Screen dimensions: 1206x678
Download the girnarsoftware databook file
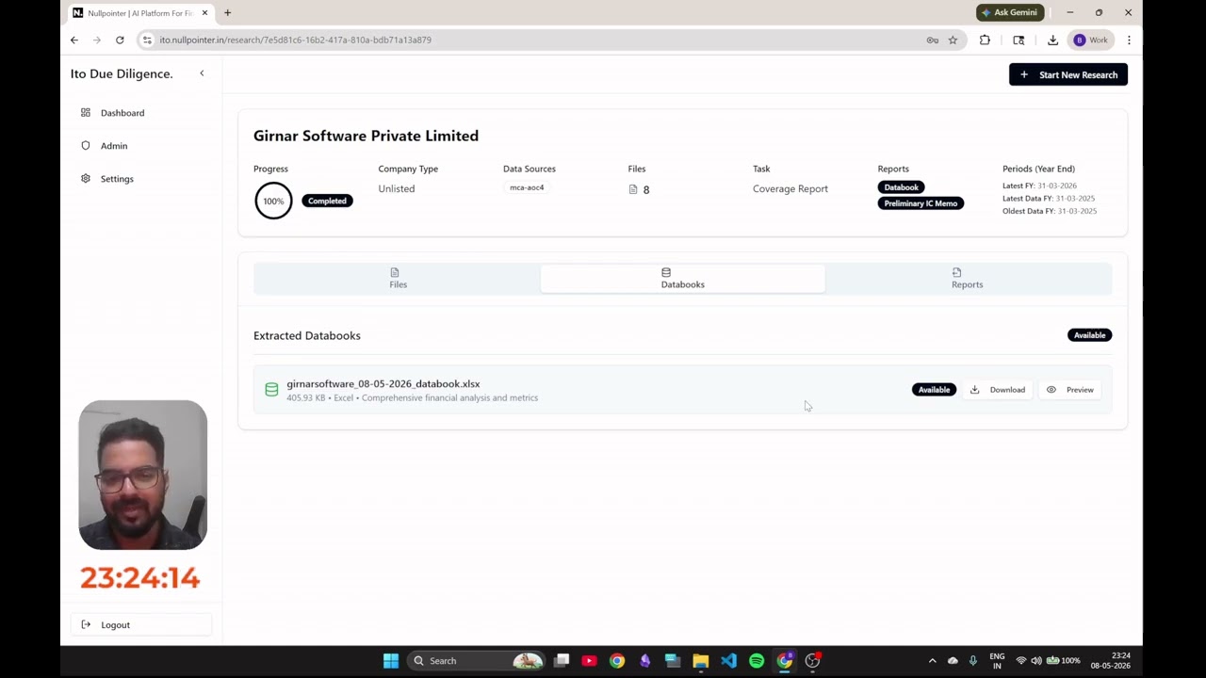coord(998,390)
